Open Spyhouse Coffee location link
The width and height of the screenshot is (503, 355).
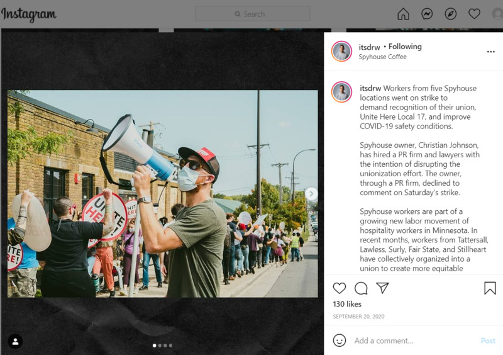(x=382, y=57)
